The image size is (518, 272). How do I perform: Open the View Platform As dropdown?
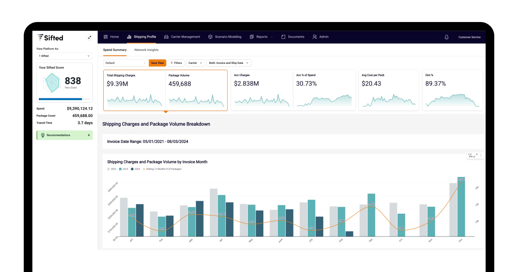tap(64, 56)
